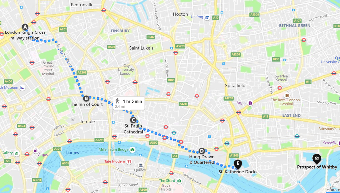Select waypoint B at The Inn of Court

(86, 99)
